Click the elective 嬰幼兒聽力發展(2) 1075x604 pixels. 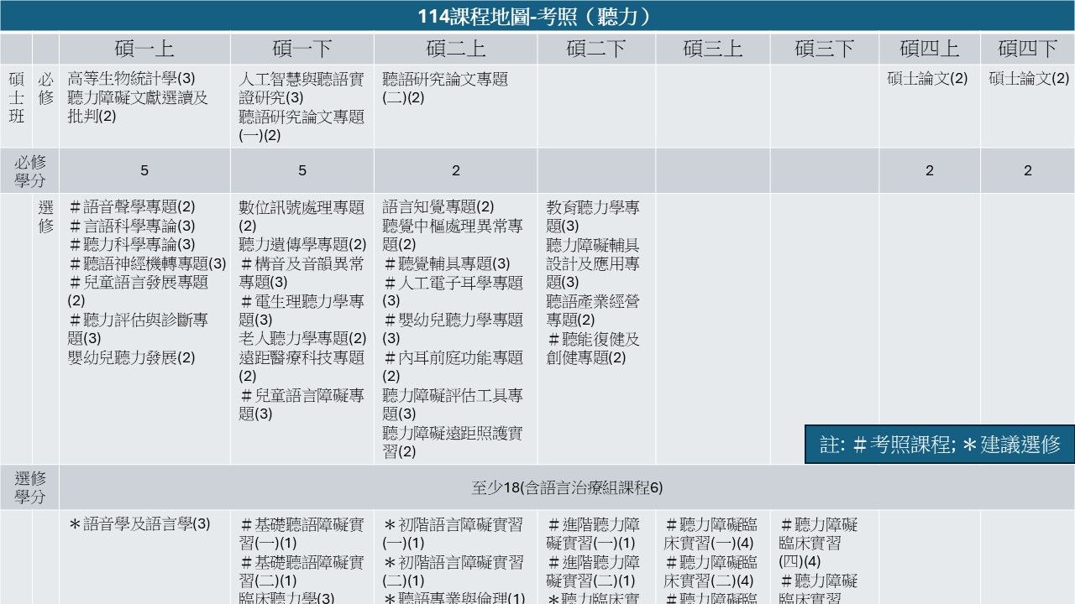click(x=131, y=357)
